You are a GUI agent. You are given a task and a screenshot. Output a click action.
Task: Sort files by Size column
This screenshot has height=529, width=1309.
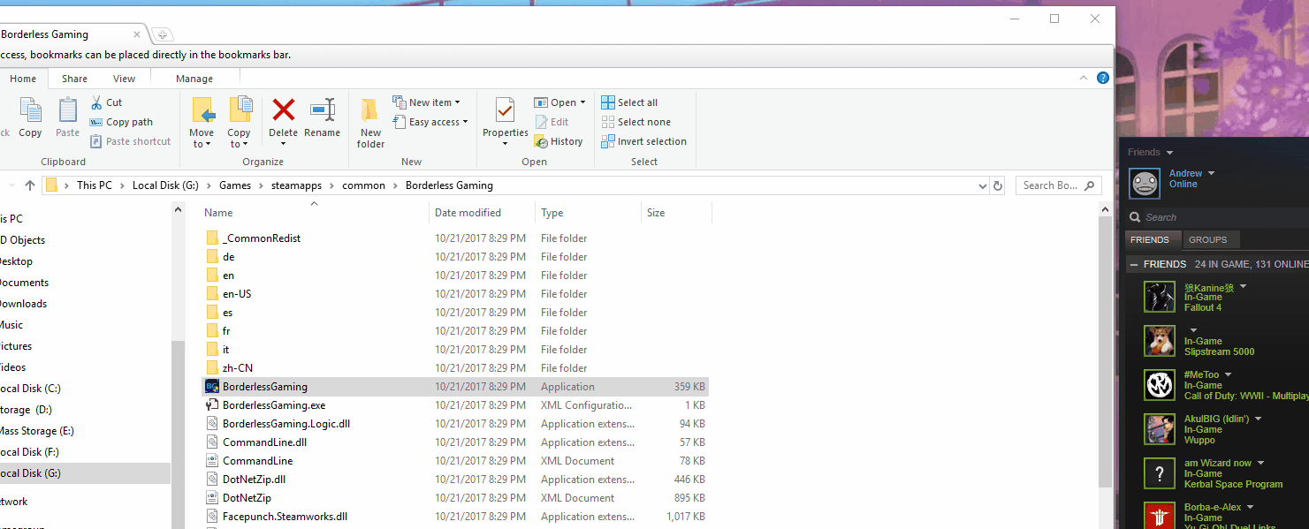pos(676,213)
